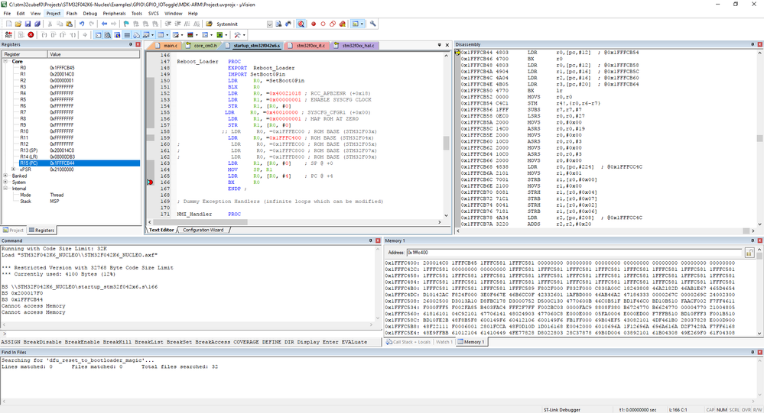
Task: Insert a breakpoint using the red dot icon
Action: point(314,24)
